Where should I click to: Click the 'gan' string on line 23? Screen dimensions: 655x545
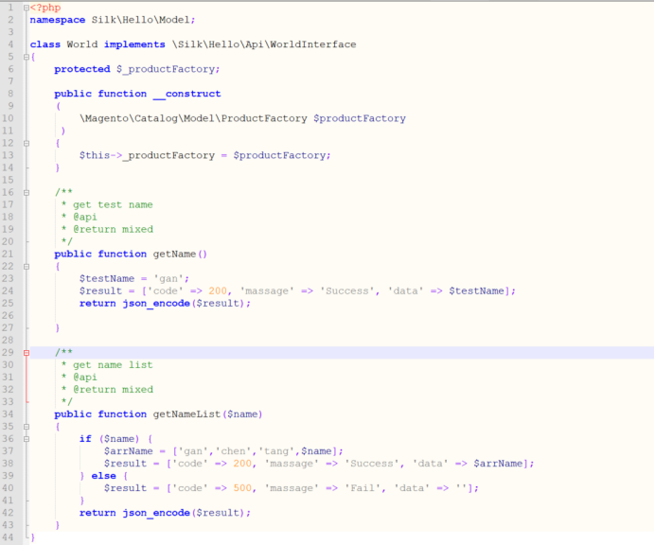[168, 278]
